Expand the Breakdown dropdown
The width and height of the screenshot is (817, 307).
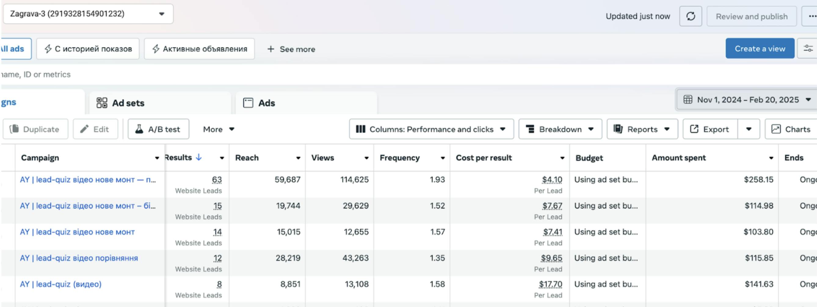560,129
